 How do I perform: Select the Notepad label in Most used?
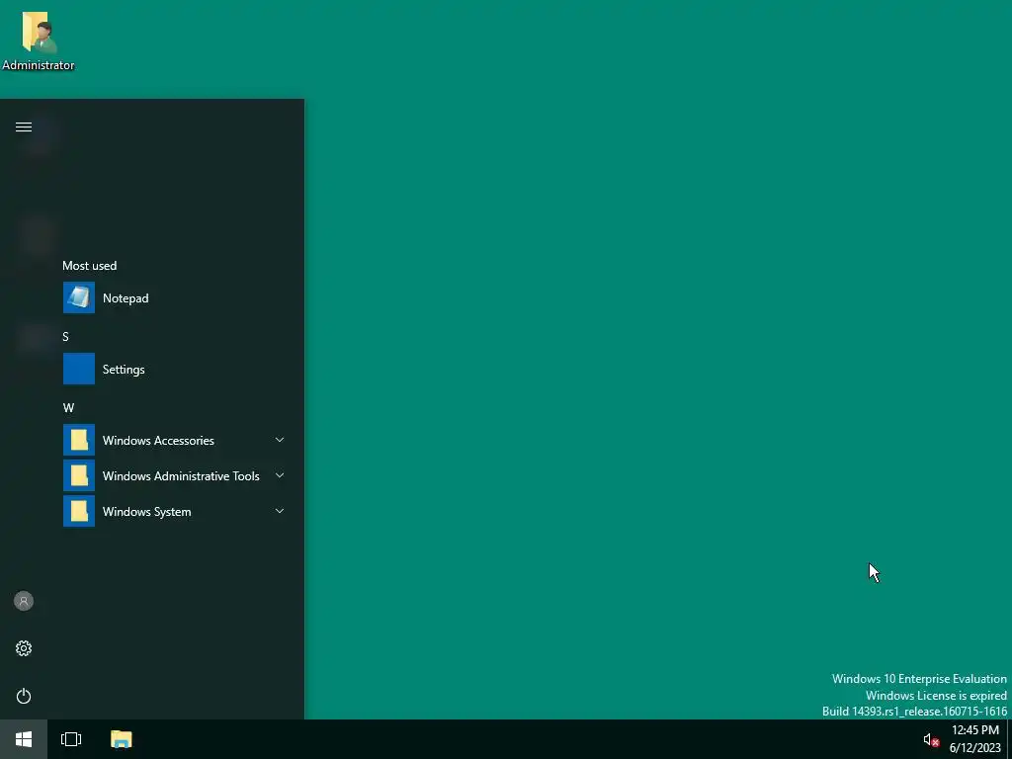click(126, 298)
